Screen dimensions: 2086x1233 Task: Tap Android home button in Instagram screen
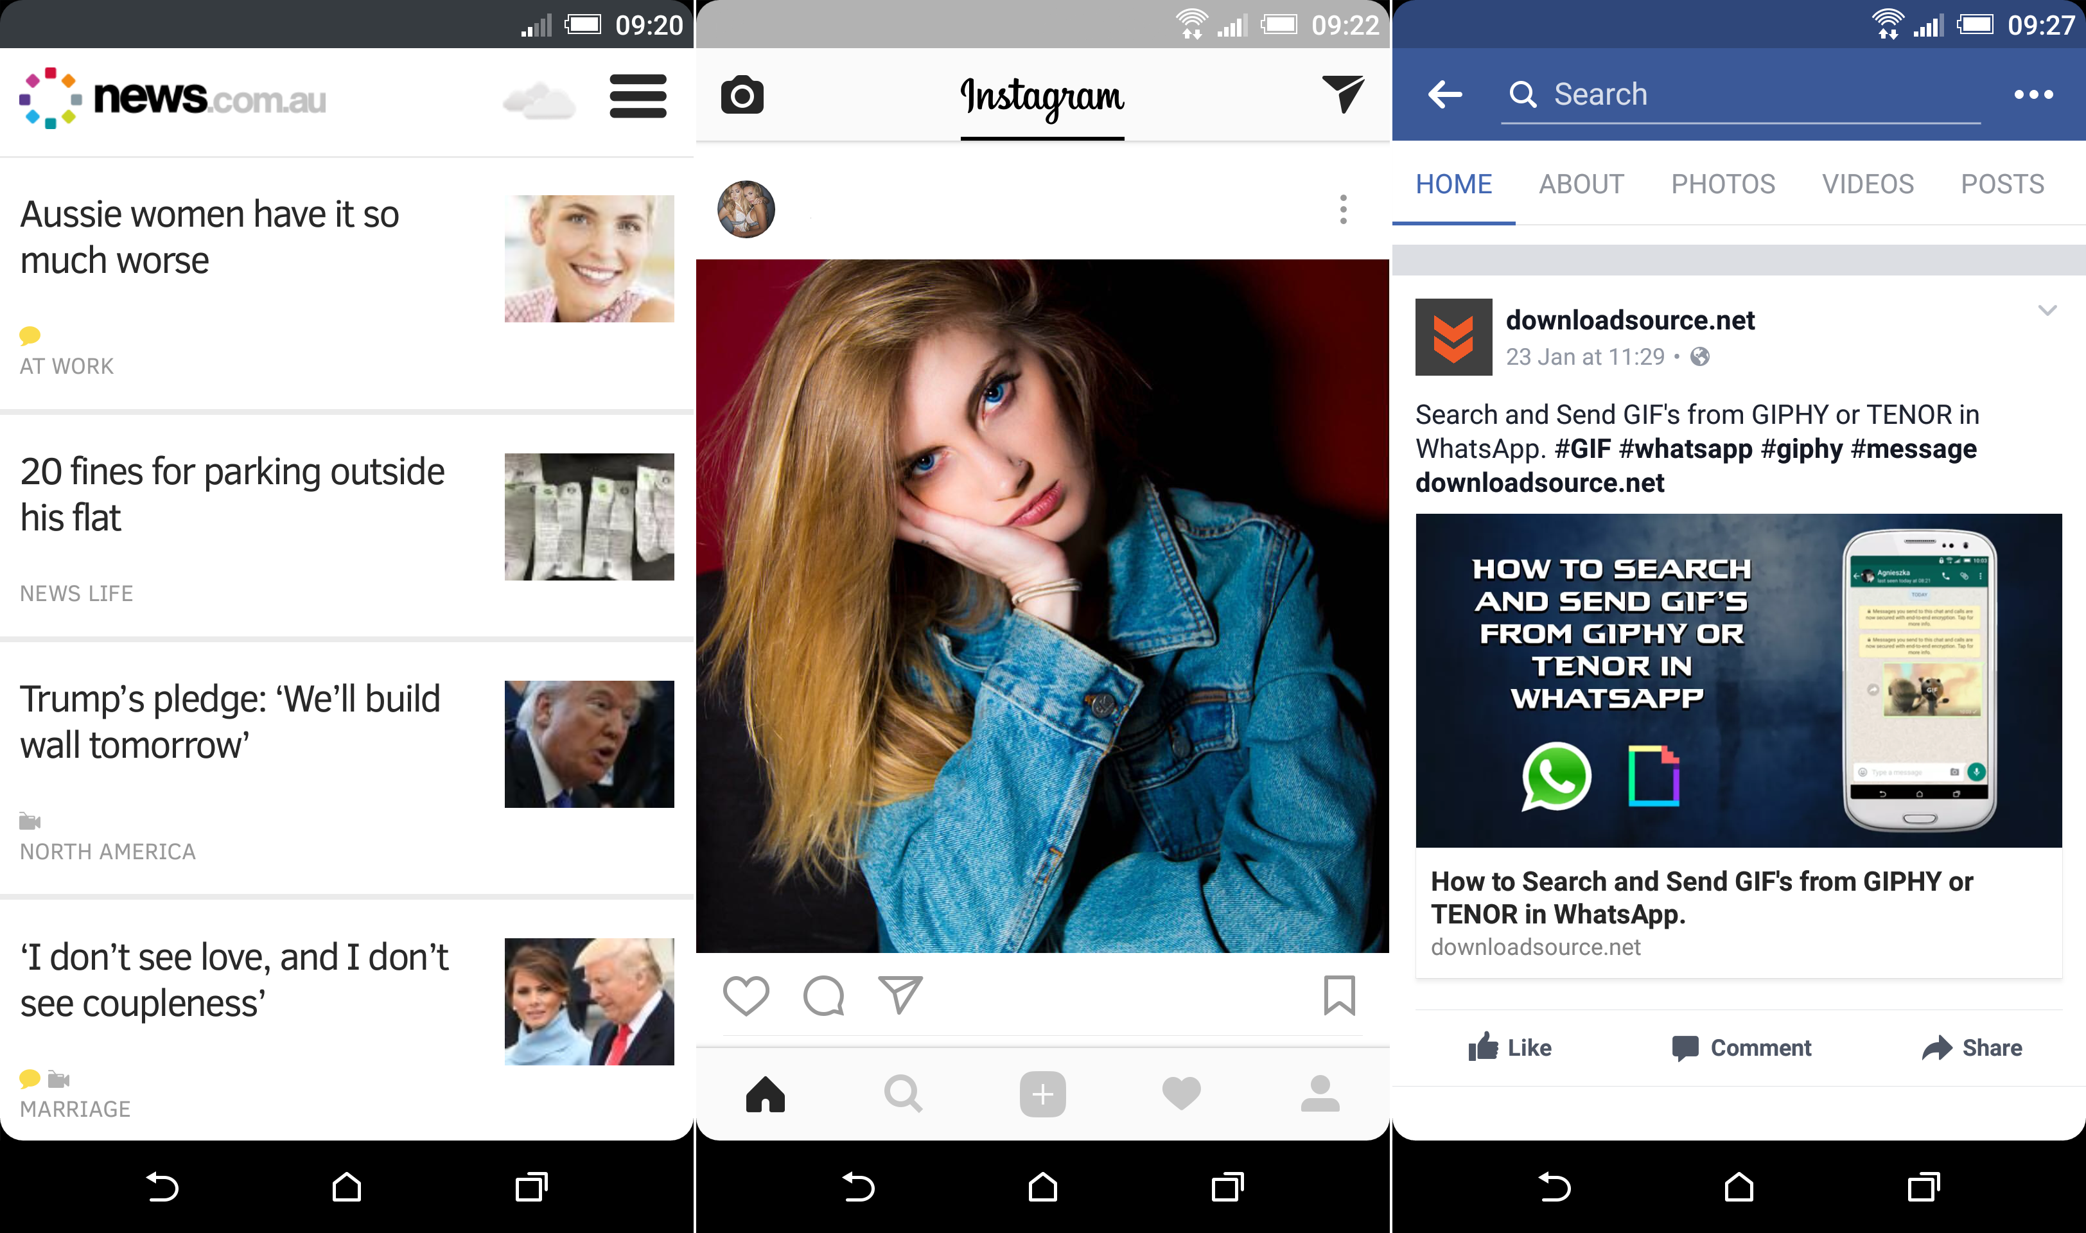(x=1042, y=1187)
